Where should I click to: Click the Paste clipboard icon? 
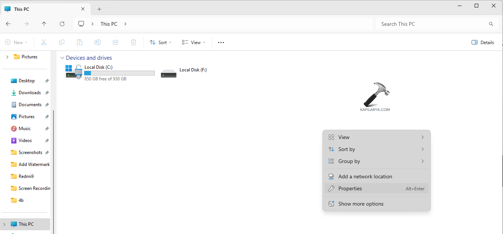tap(80, 43)
